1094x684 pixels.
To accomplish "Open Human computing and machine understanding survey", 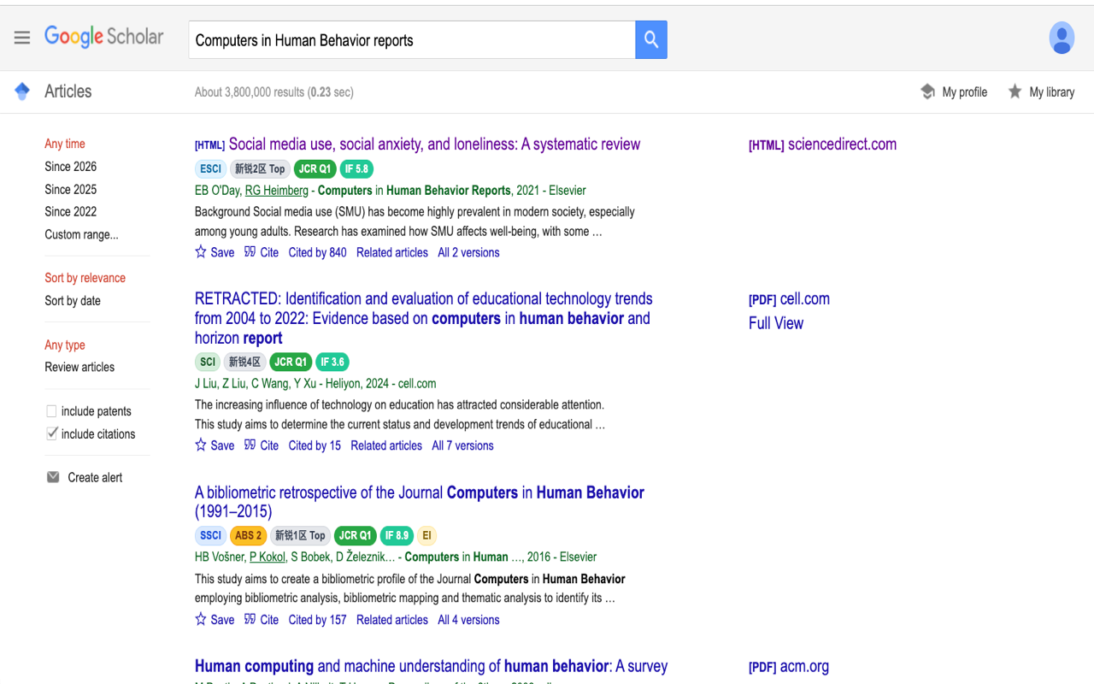I will coord(431,666).
